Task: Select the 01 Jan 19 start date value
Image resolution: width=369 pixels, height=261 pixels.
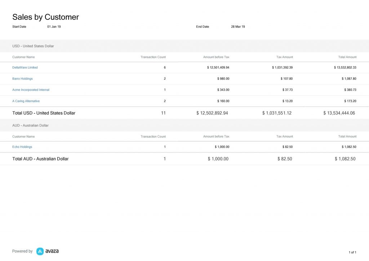Action: click(x=54, y=26)
